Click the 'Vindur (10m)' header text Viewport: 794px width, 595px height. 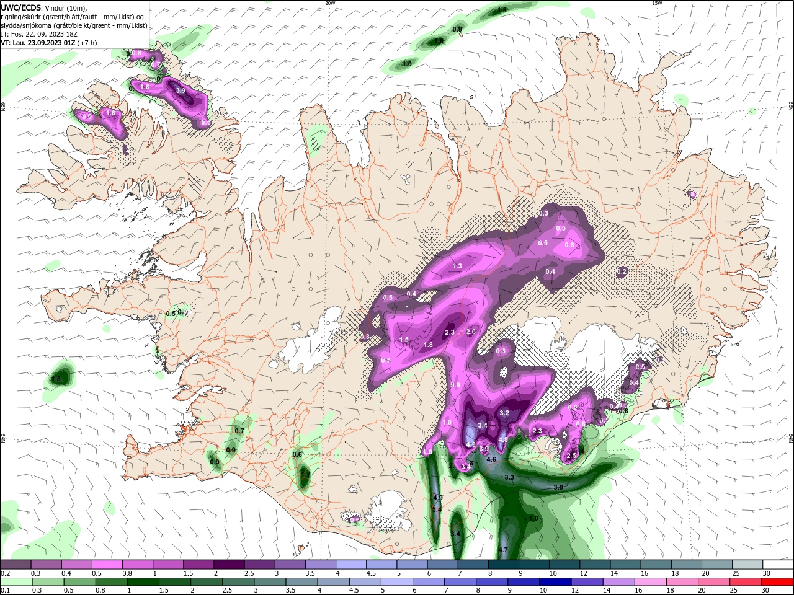[66, 7]
